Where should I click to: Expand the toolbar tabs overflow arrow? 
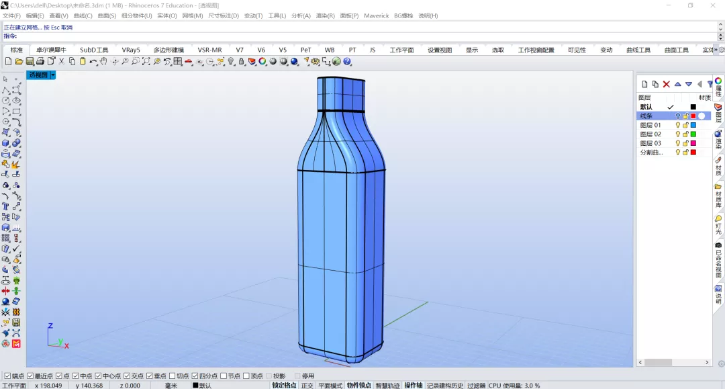pos(716,50)
